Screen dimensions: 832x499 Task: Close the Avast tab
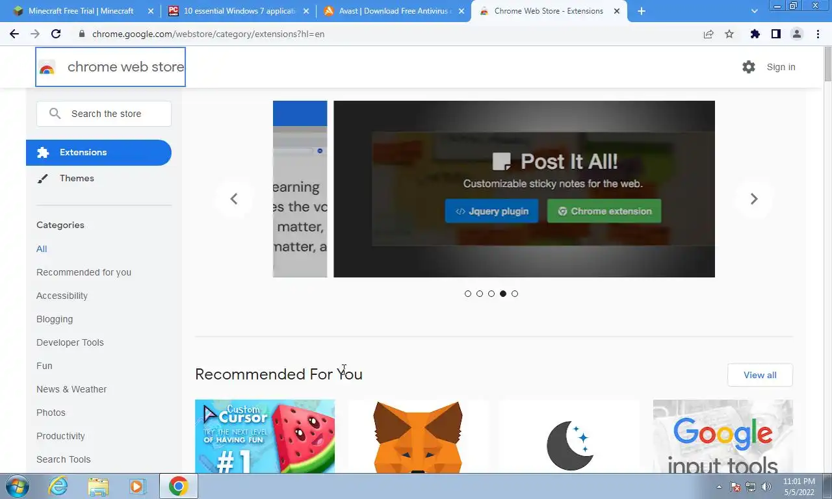pos(462,11)
